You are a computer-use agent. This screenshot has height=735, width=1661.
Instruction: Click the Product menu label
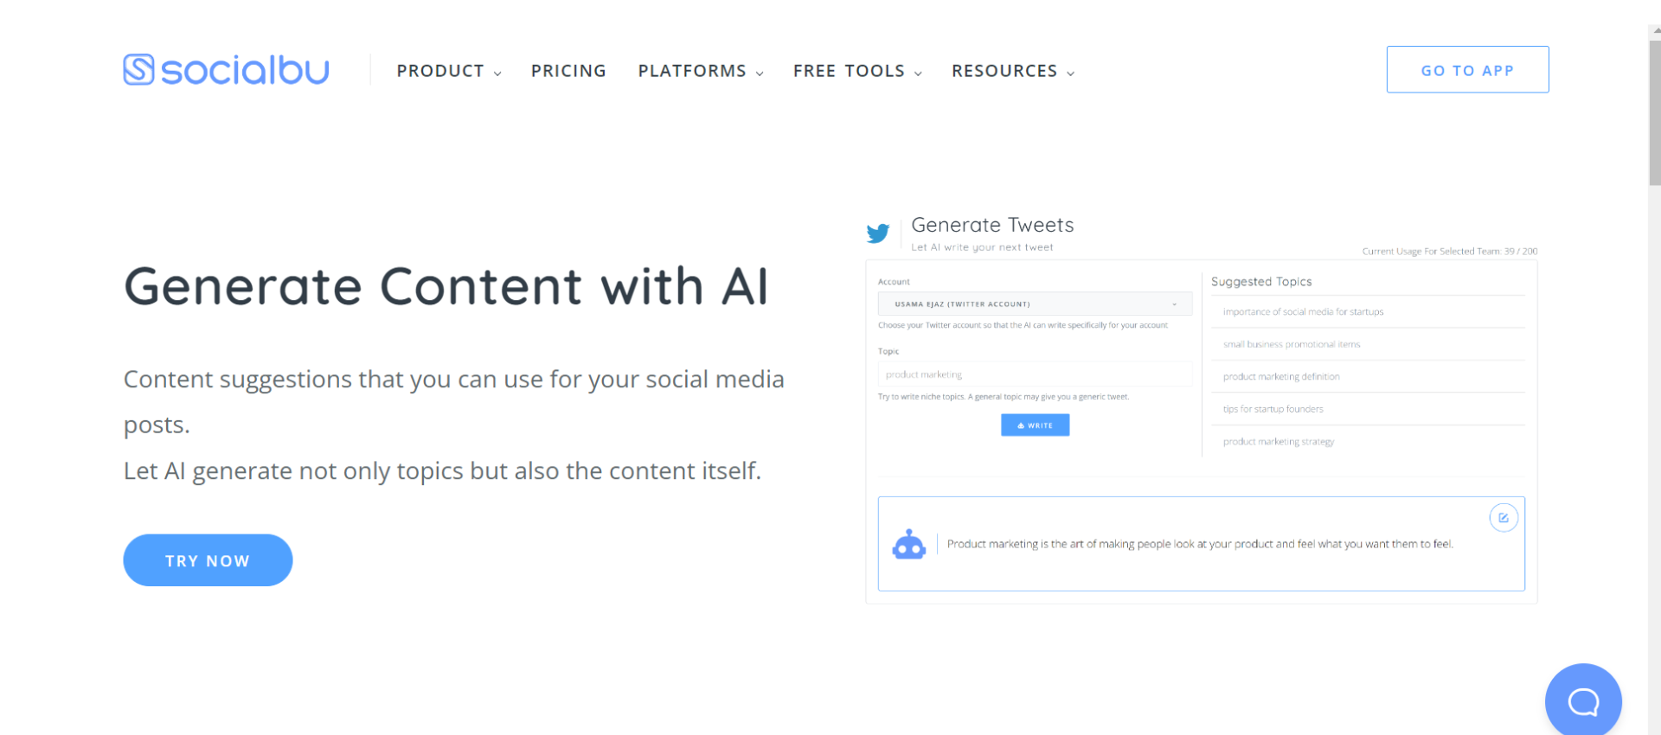click(440, 71)
